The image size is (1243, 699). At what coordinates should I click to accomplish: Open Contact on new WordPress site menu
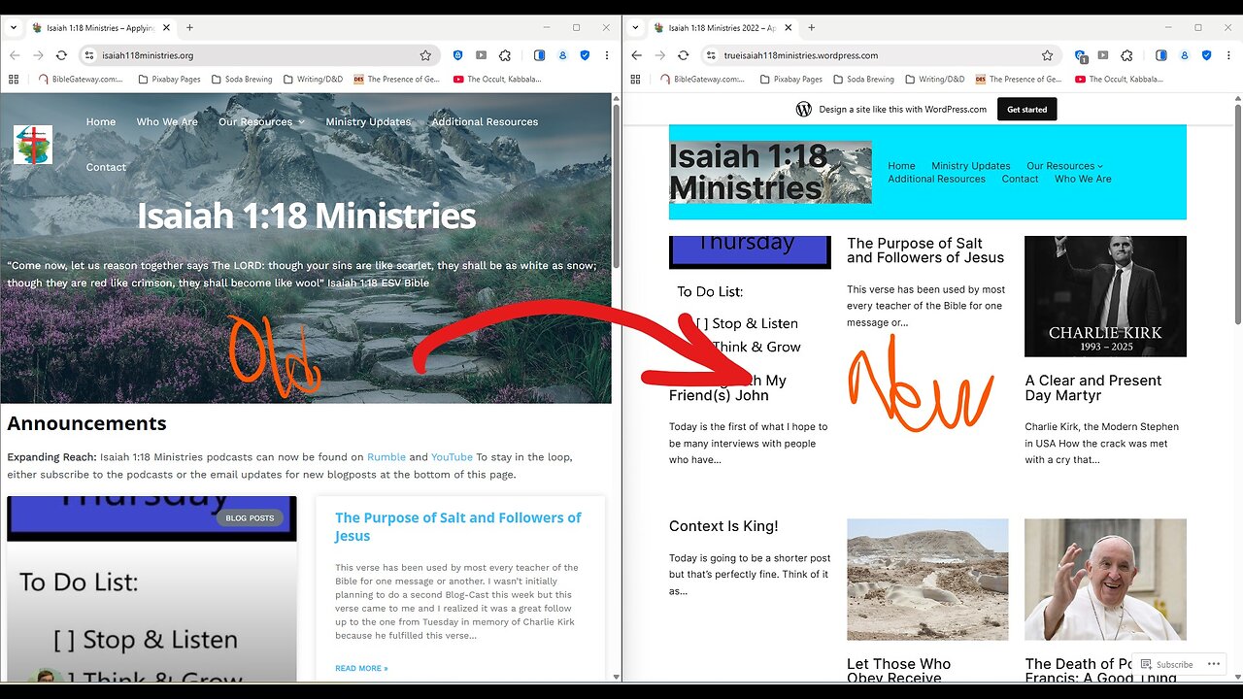(x=1020, y=179)
